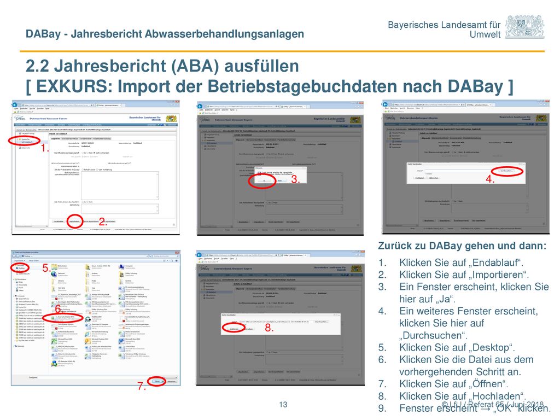Click the Datei path field in top-right upload dialog

coord(460,171)
